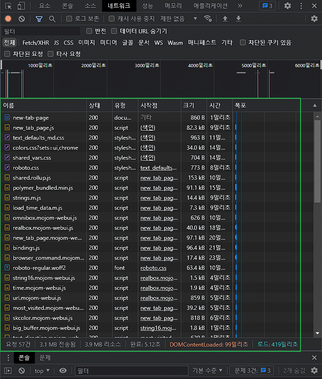The image size is (322, 379).
Task: Clear the network log
Action: (x=22, y=19)
